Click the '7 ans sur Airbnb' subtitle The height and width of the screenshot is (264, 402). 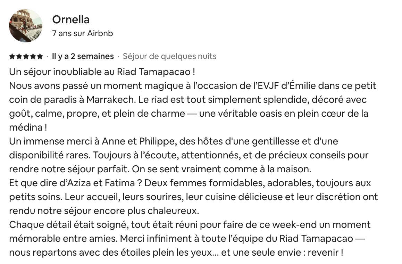(x=83, y=33)
